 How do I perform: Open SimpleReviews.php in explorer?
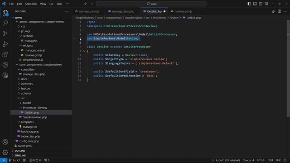coord(35,117)
